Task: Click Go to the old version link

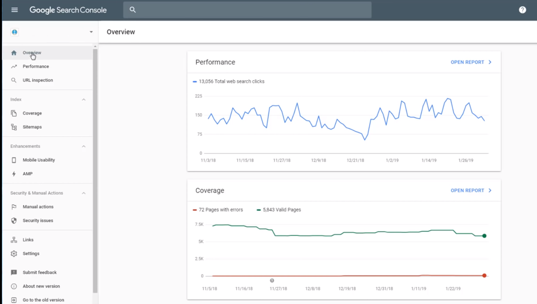Action: point(43,300)
